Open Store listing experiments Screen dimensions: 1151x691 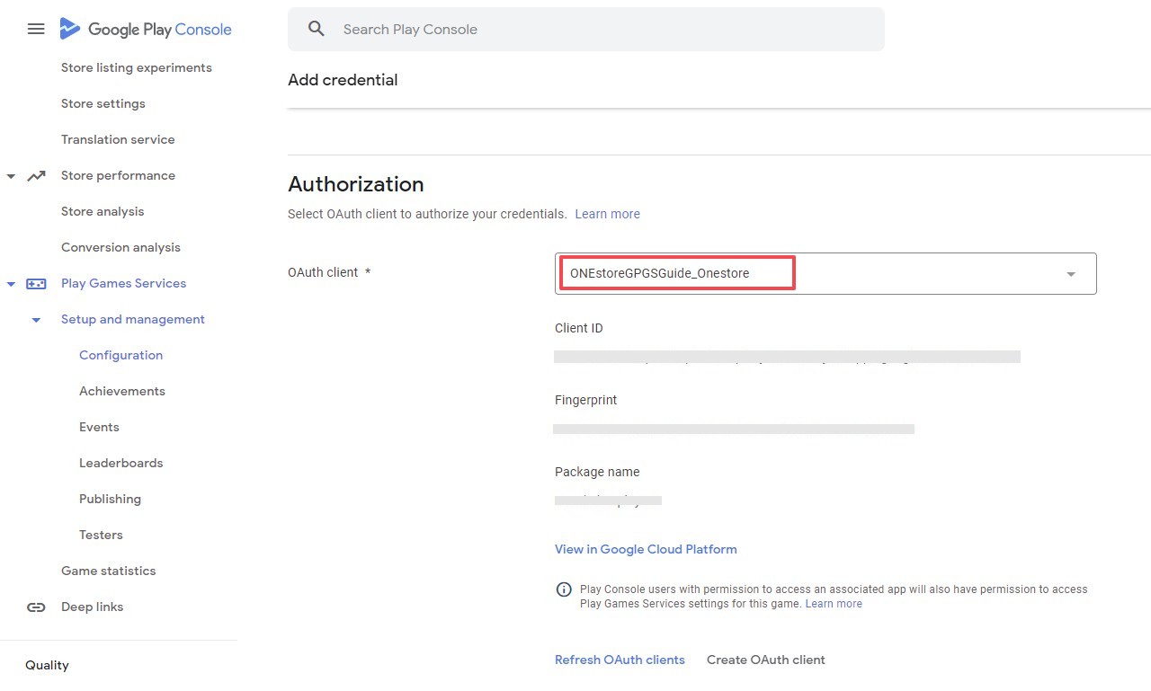[137, 67]
